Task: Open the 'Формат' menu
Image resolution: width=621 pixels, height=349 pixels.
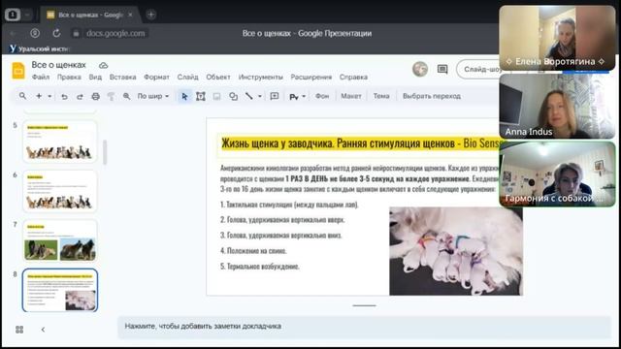Action: (156, 77)
